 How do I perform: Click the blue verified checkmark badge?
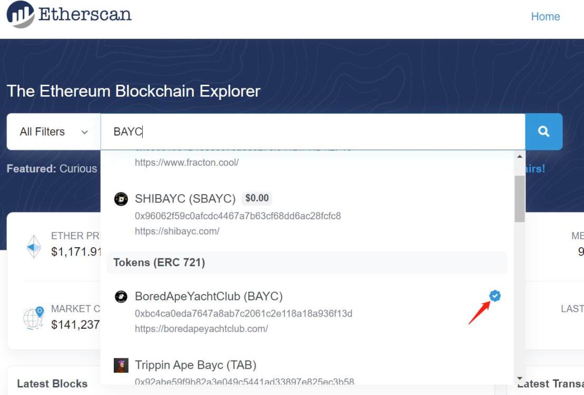[x=495, y=296]
